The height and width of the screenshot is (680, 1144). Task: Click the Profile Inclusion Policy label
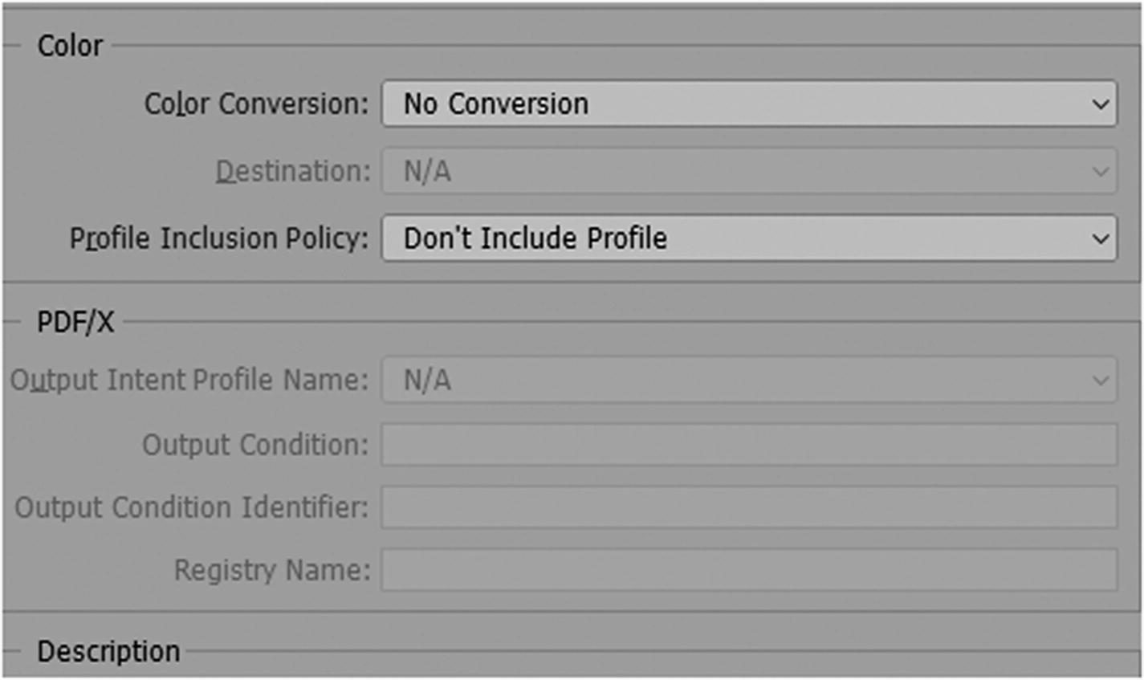pos(218,239)
